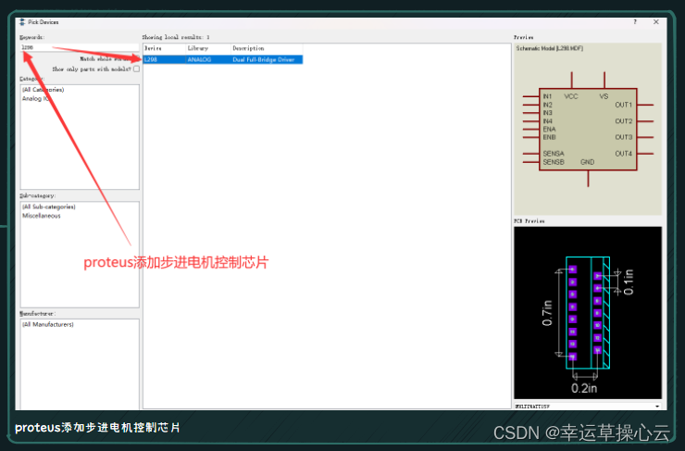Sort results by Device column header
Viewport: 685px width, 451px height.
[x=164, y=48]
